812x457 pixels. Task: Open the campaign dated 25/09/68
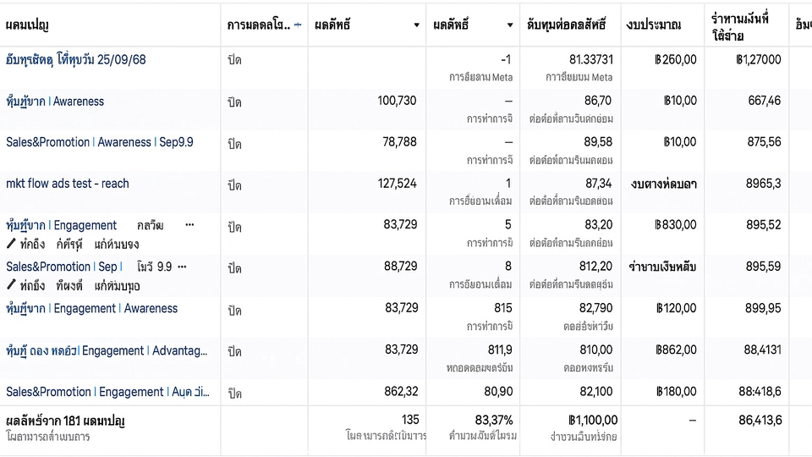tap(75, 59)
